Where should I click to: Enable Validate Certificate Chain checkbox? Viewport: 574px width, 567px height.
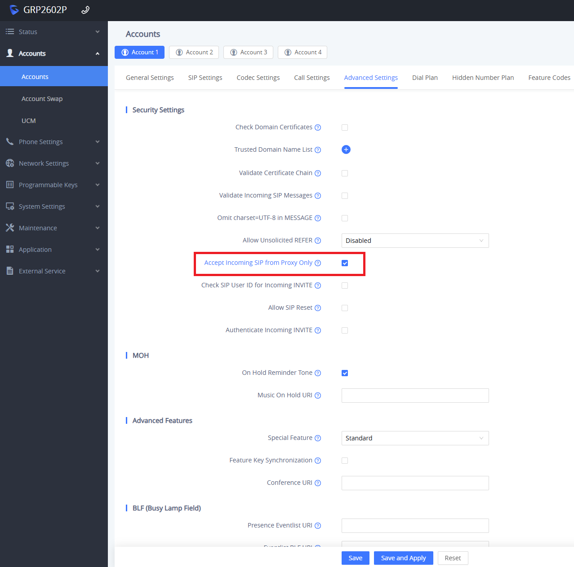(x=345, y=173)
